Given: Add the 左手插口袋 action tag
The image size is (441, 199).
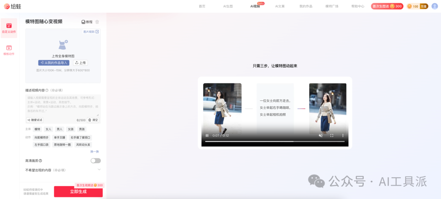Looking at the screenshot, I should coord(42,145).
